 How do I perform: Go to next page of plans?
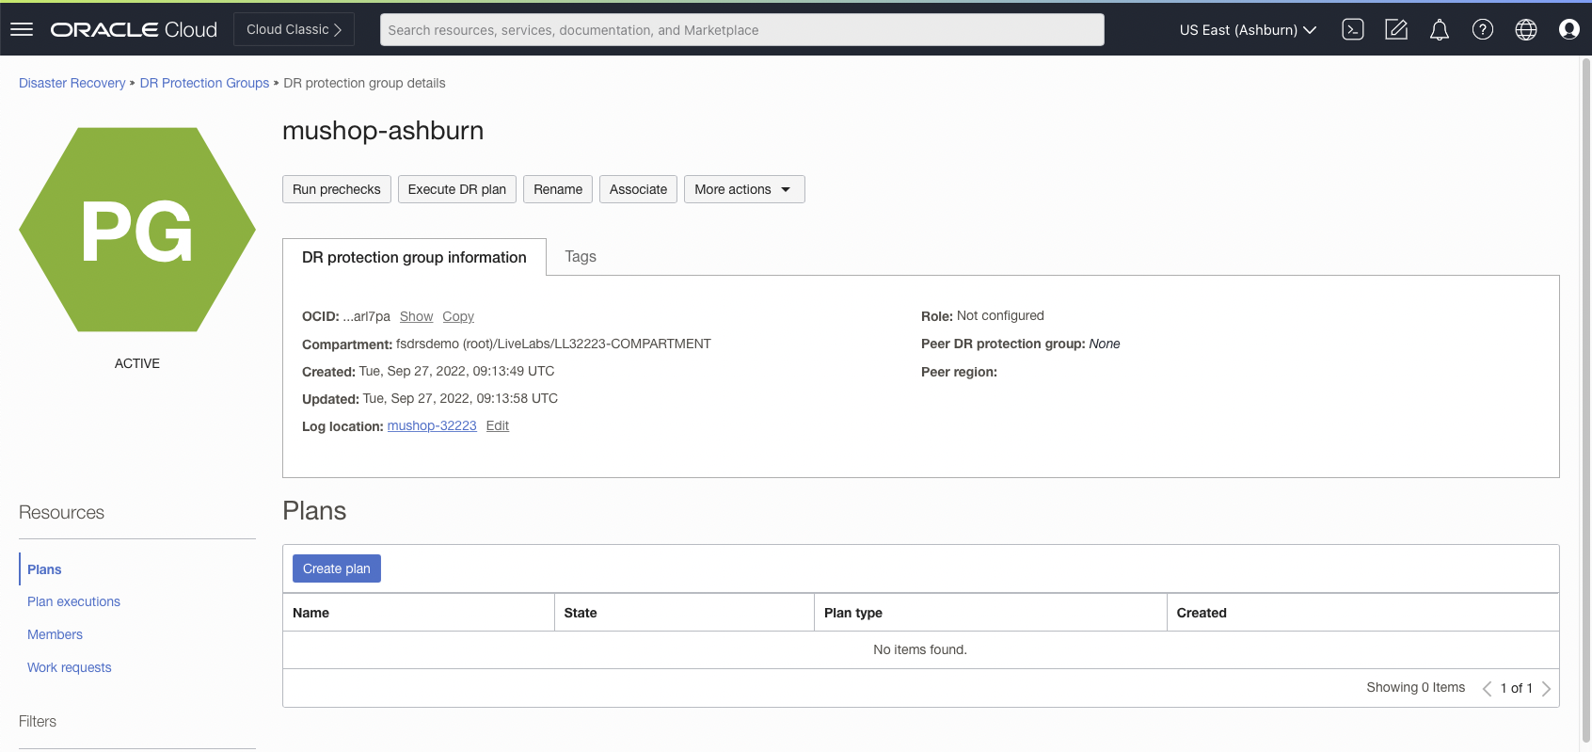pos(1546,688)
